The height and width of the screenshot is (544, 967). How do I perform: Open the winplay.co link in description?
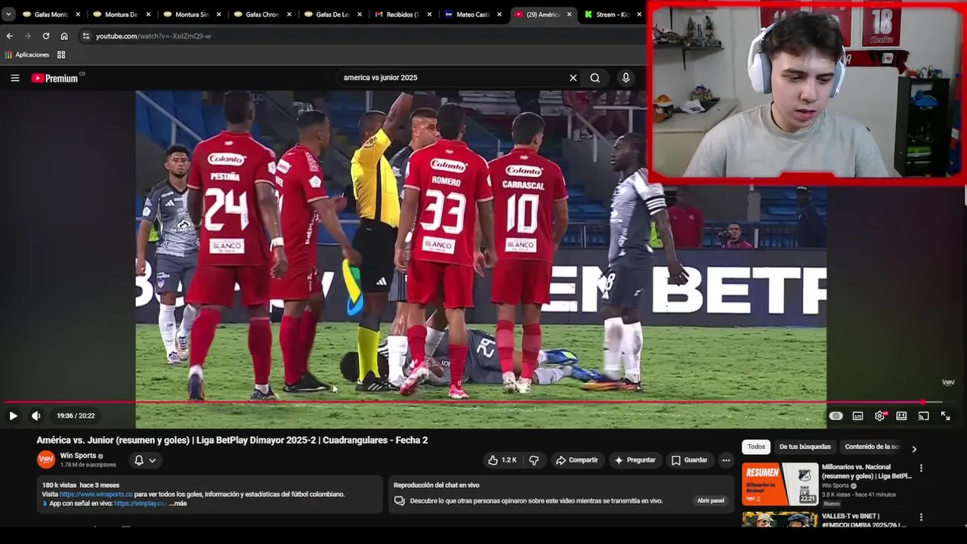point(140,503)
